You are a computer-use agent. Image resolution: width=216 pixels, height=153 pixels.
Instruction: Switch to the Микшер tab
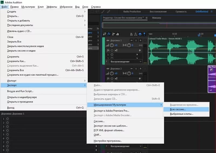tap(157, 18)
